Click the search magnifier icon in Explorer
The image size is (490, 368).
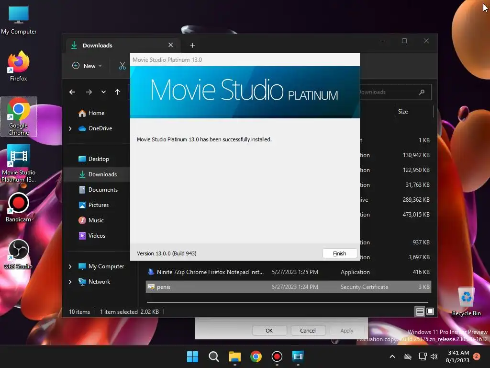tap(422, 92)
